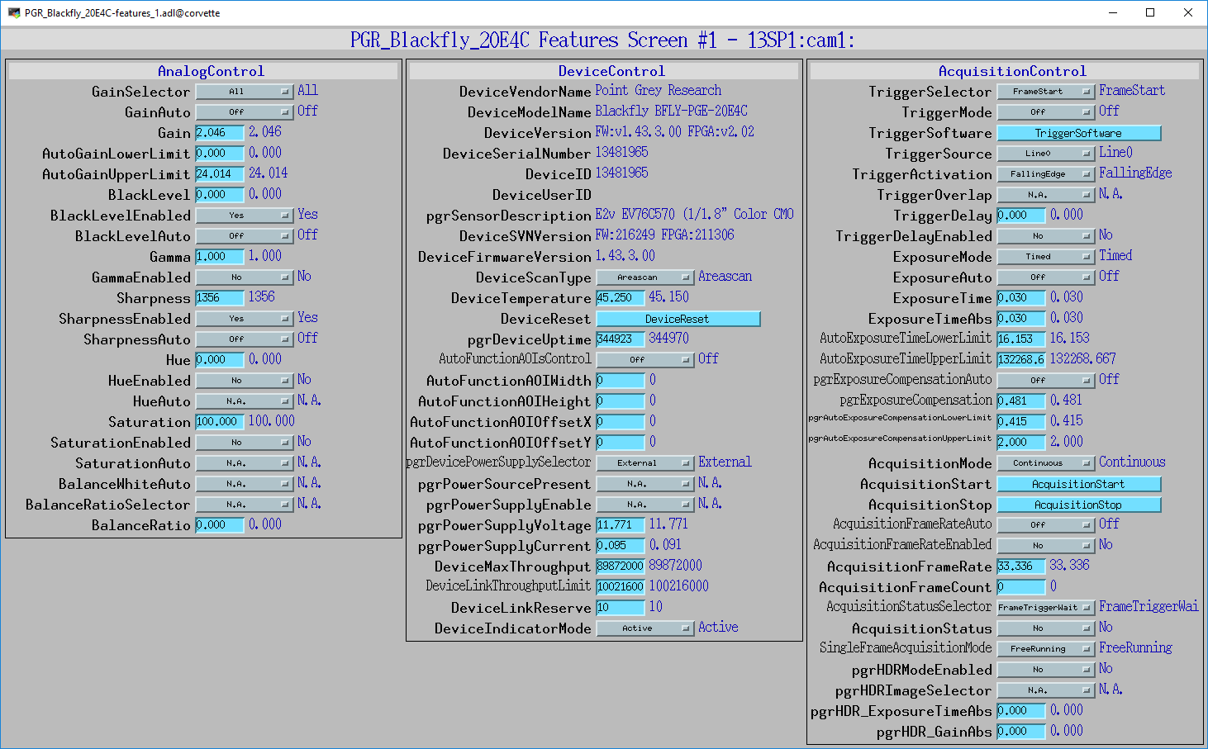Click the AcquisitionStop button
This screenshot has height=749, width=1208.
1079,505
